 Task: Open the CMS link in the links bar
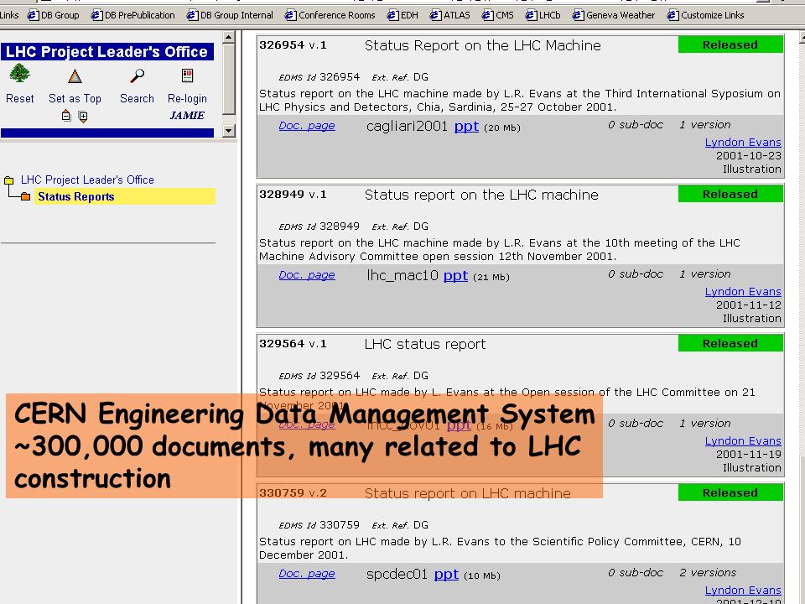[505, 15]
